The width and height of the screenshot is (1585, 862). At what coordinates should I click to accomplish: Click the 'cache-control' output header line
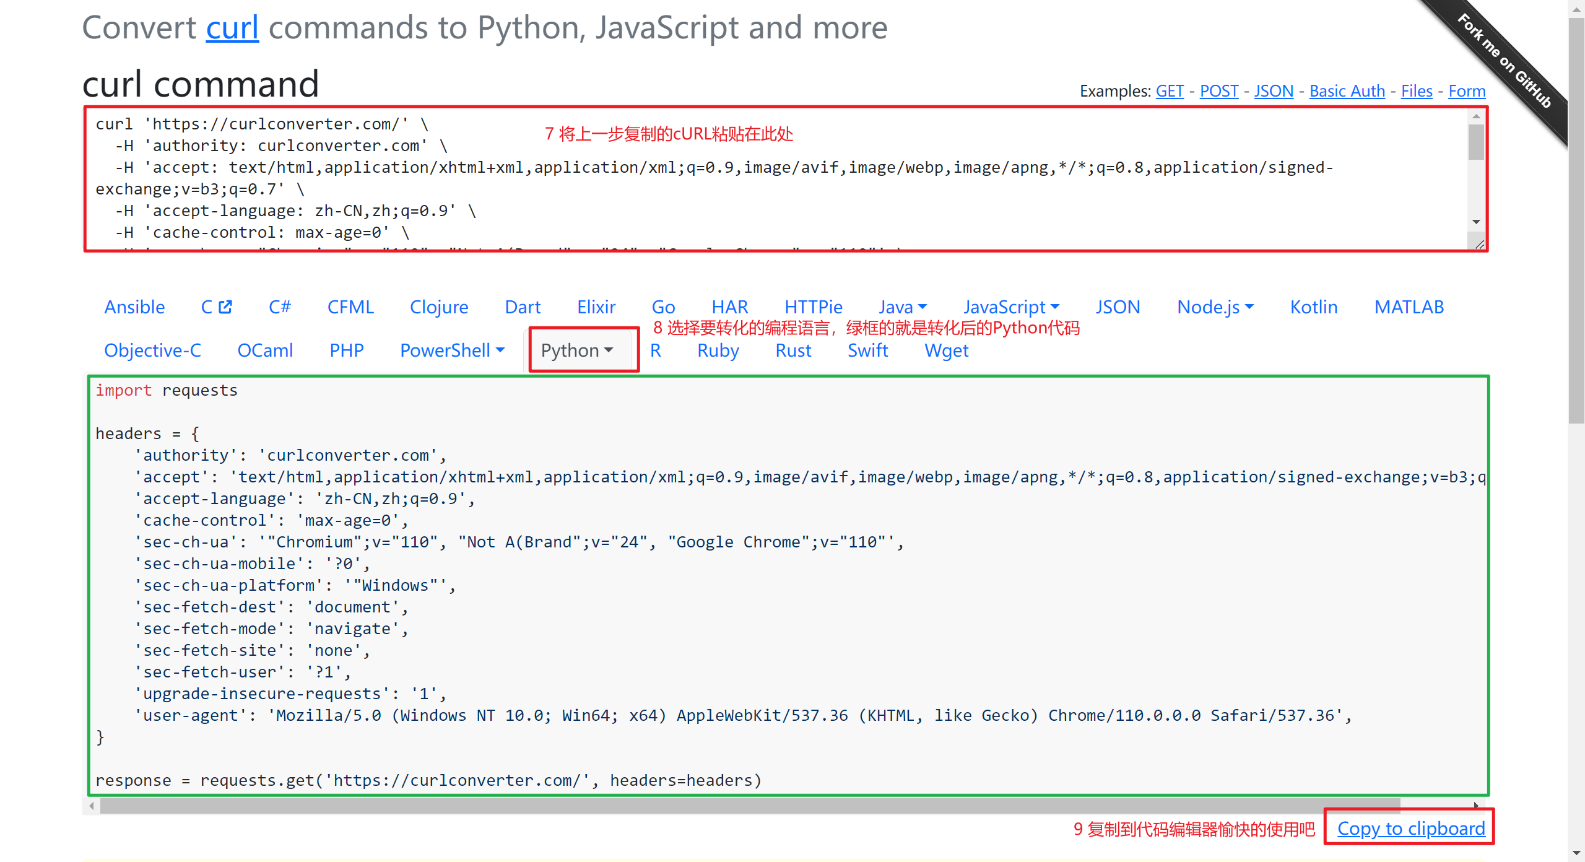[x=271, y=521]
